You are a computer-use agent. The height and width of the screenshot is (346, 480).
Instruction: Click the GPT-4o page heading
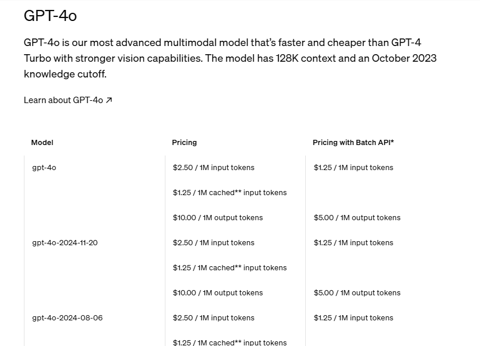[50, 16]
